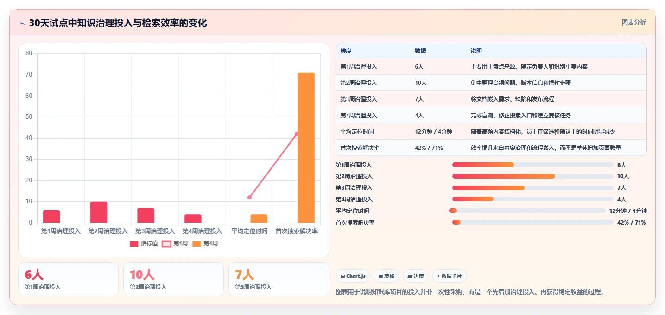Select the 表格 tag chip
This screenshot has height=315, width=665.
pyautogui.click(x=386, y=276)
